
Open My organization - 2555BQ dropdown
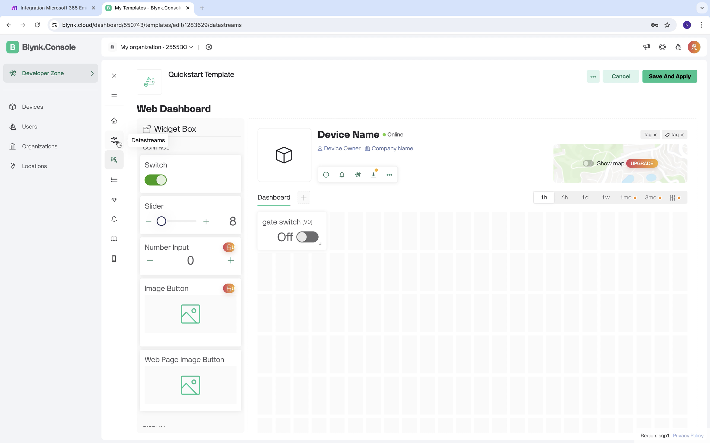tap(156, 47)
